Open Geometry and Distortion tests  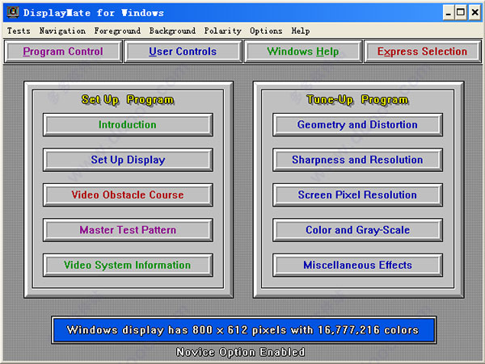pyautogui.click(x=357, y=125)
